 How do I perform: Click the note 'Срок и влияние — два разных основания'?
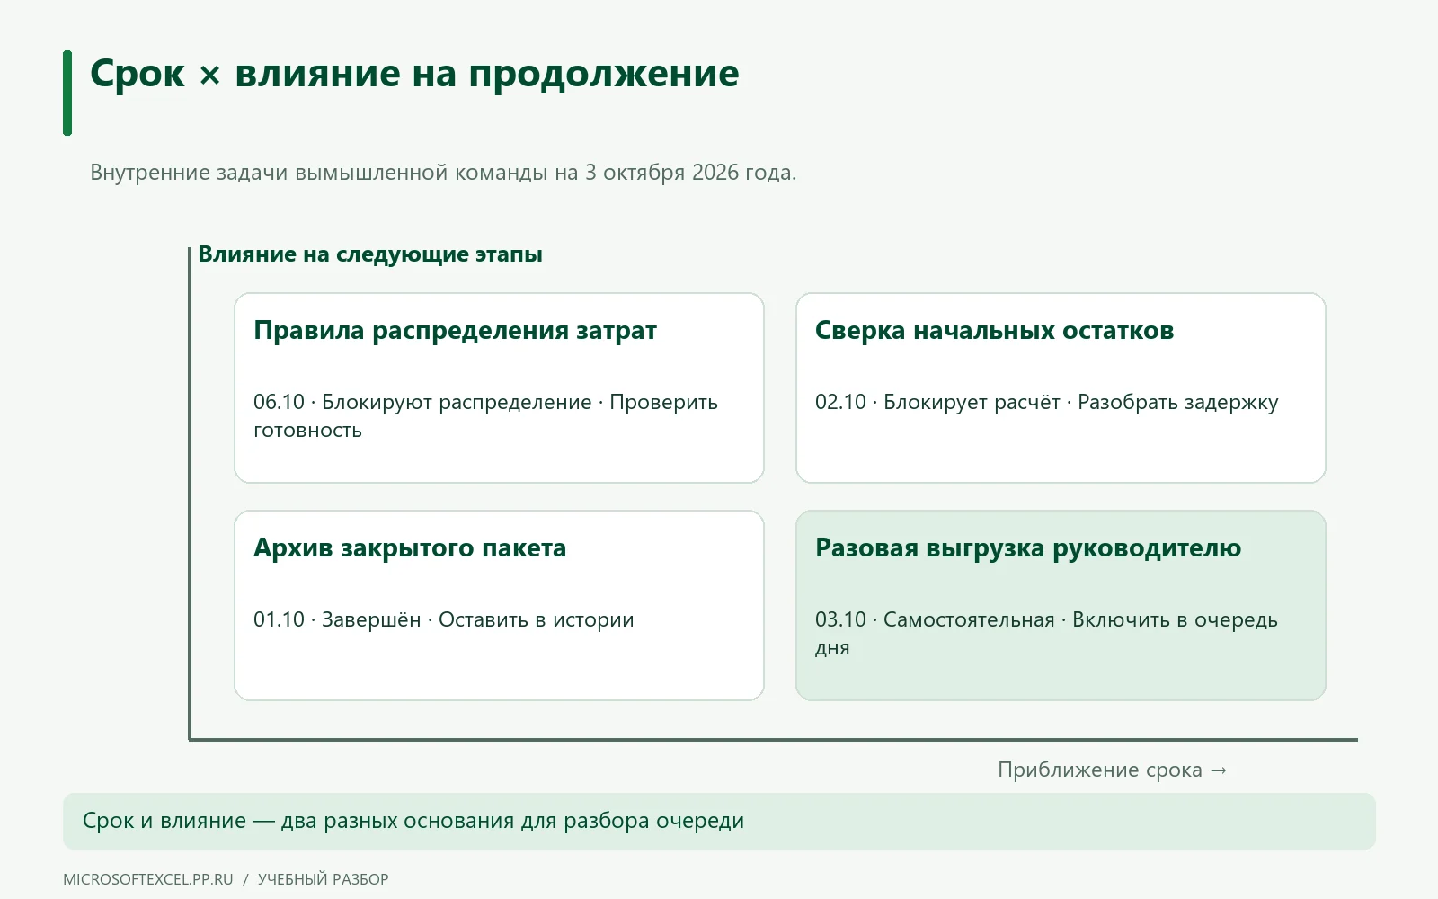(x=413, y=821)
